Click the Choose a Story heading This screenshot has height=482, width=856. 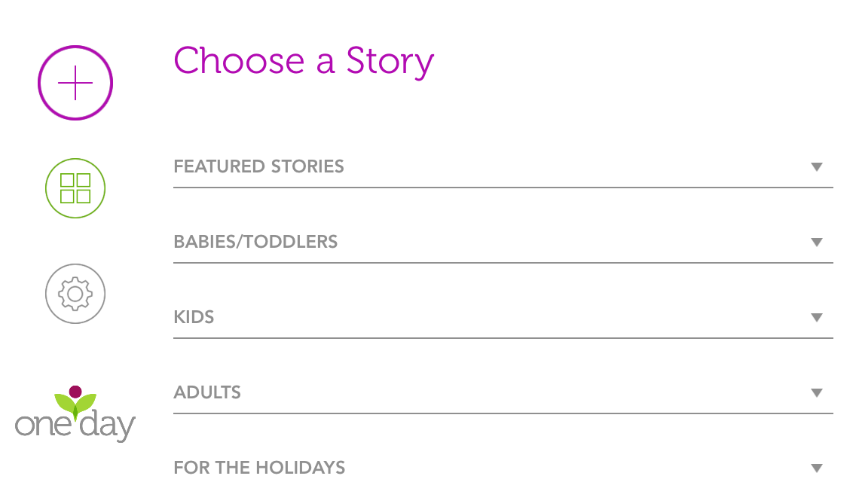click(304, 62)
